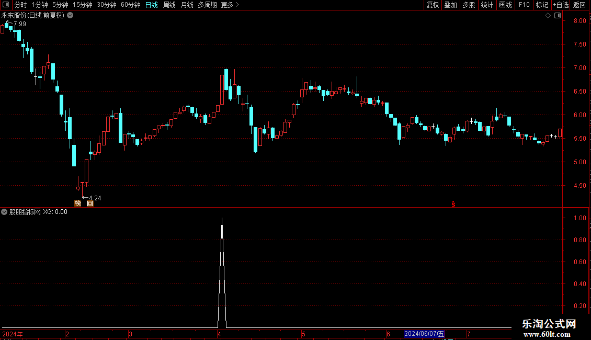Open the 分时 intraday view
591x340 pixels.
[x=21, y=5]
